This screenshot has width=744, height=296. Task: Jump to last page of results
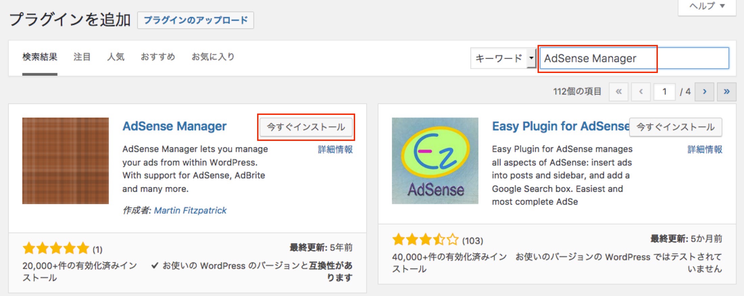pyautogui.click(x=726, y=92)
